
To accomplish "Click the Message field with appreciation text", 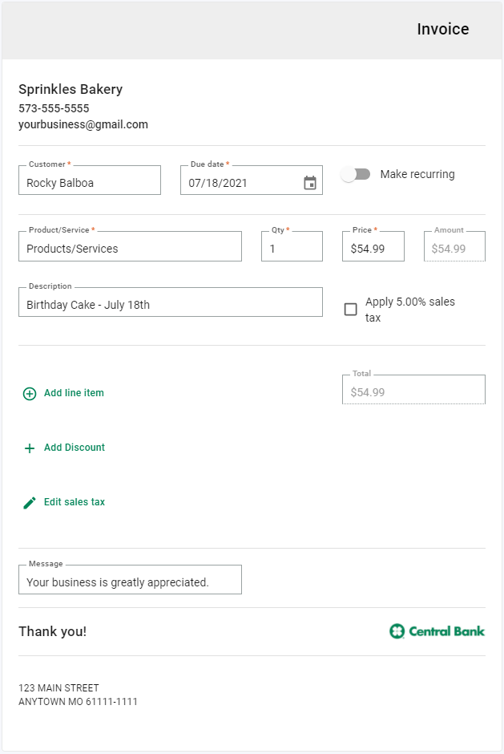I will [x=130, y=579].
